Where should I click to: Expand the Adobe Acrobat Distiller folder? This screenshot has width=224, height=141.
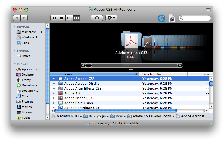pyautogui.click(x=54, y=84)
